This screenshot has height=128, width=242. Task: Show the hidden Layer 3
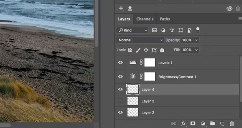[x=120, y=101]
